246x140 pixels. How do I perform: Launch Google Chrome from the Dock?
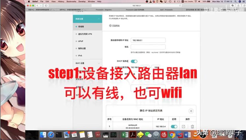pyautogui.click(x=172, y=135)
